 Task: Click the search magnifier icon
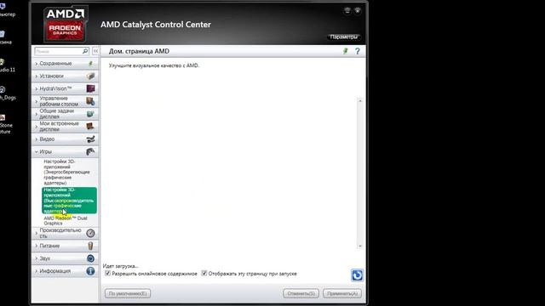[x=85, y=51]
